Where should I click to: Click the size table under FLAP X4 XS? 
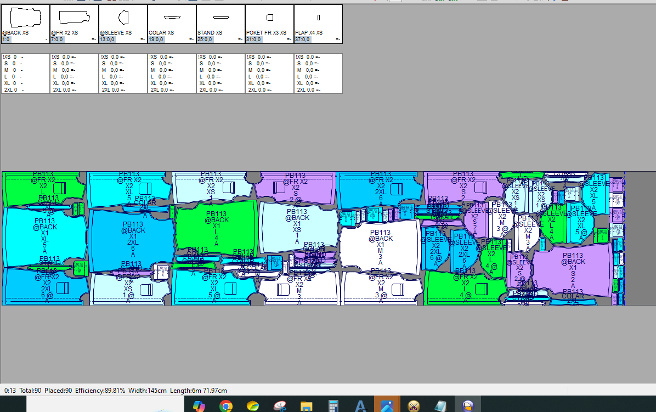pos(318,73)
